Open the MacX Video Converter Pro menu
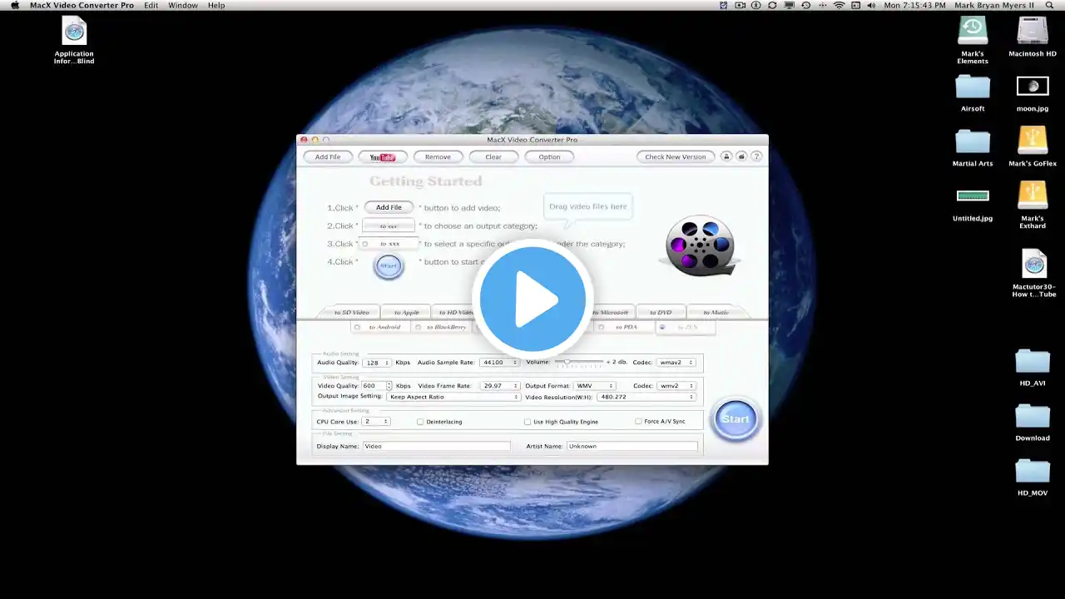Viewport: 1065px width, 599px height. 82,5
